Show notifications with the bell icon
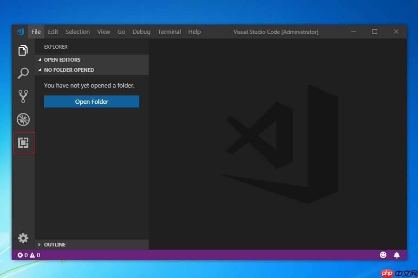 click(x=397, y=255)
